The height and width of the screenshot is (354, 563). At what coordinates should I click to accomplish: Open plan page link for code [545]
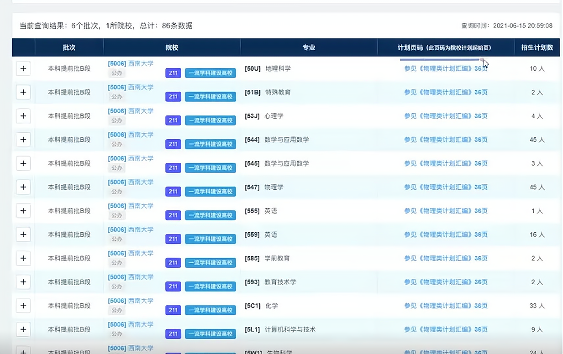(446, 163)
